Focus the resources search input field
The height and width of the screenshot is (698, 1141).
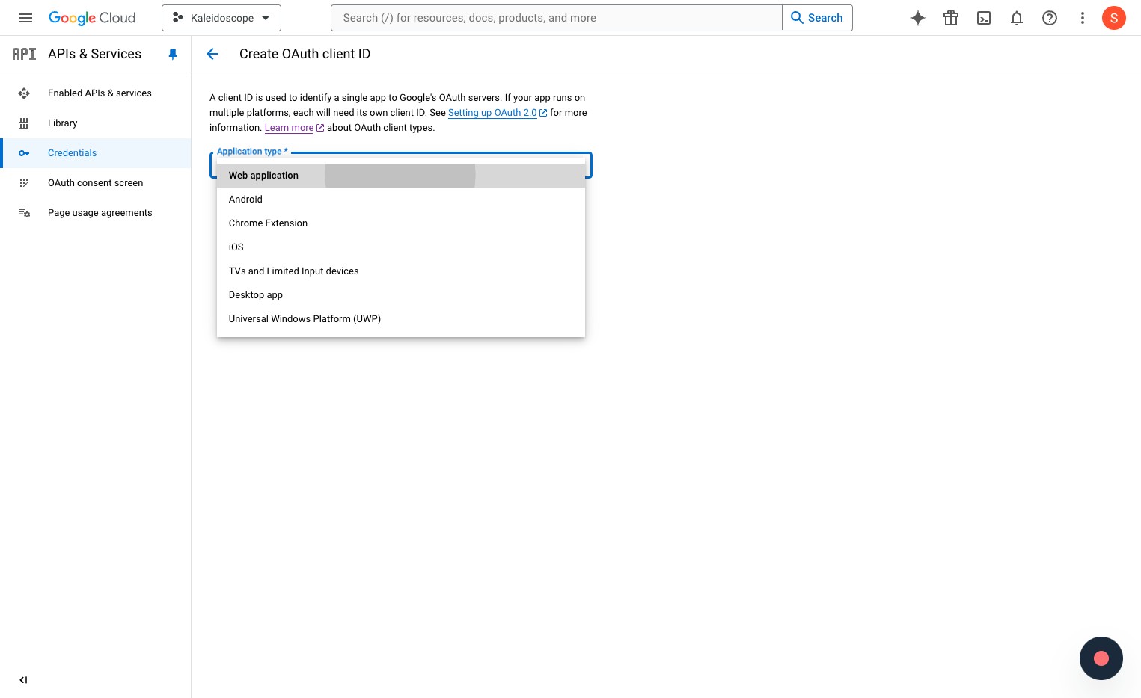(557, 18)
